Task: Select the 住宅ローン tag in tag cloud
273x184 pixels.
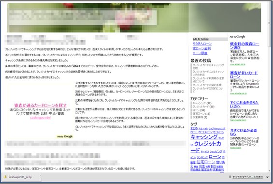Action: [x=206, y=162]
